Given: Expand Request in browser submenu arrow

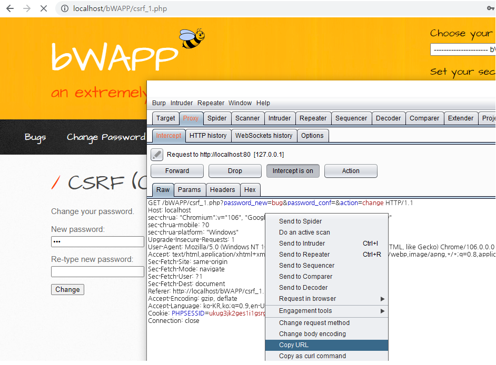Looking at the screenshot, I should click(382, 299).
